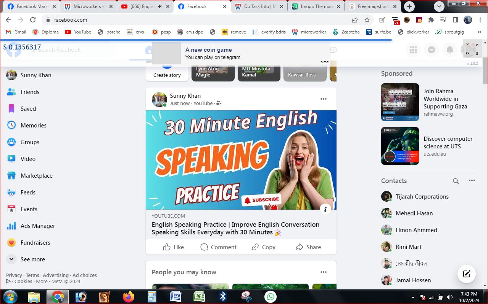Copy link of the shared post
The width and height of the screenshot is (488, 304).
[263, 247]
